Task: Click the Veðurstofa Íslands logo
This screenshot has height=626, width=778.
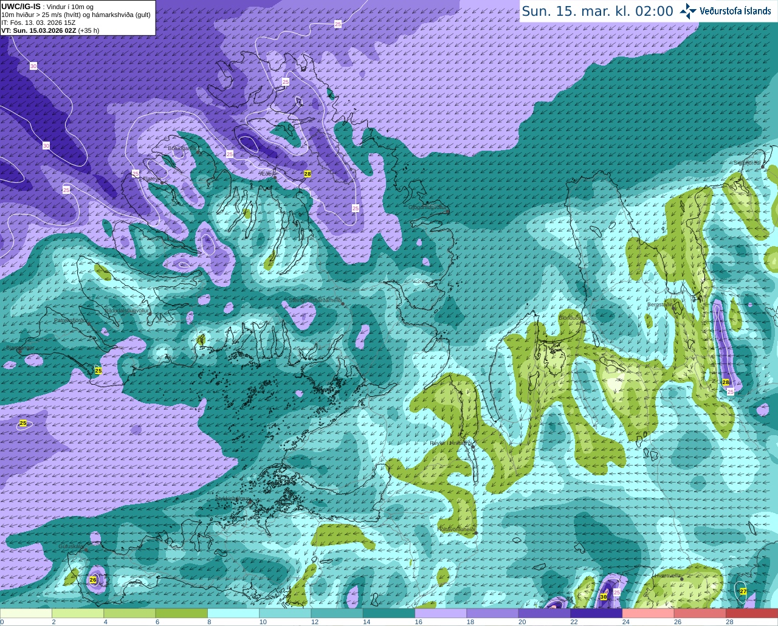Action: (725, 10)
